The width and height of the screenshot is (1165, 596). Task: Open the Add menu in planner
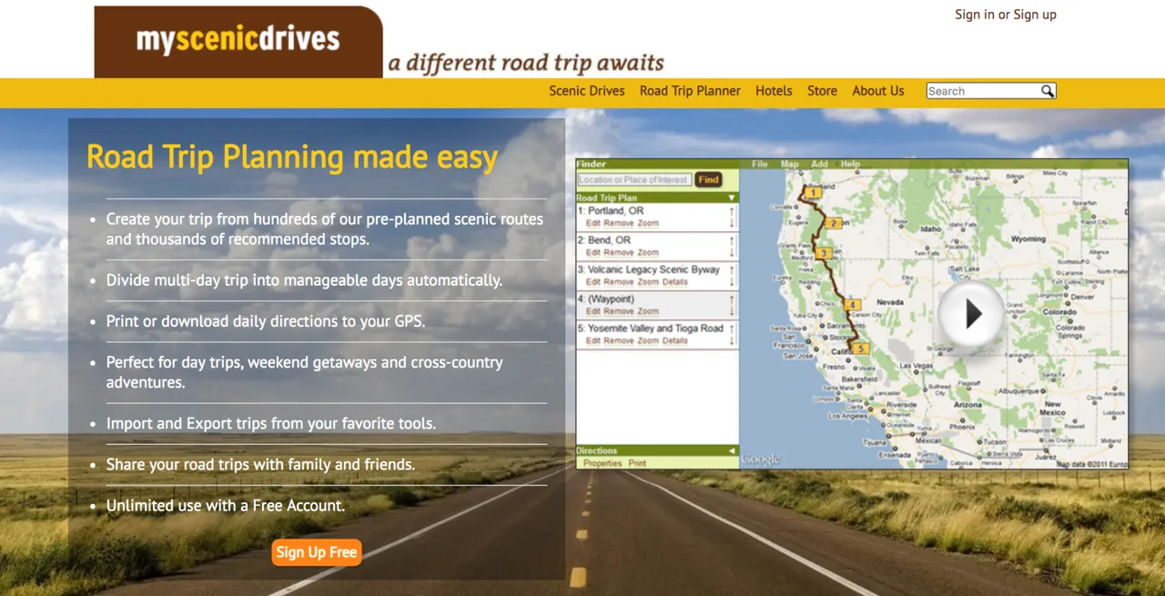coord(819,165)
